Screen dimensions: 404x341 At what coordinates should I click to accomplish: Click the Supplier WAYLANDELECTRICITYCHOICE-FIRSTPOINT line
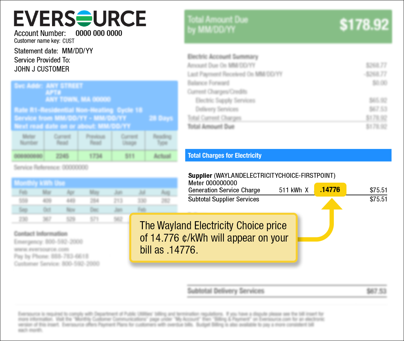262,176
